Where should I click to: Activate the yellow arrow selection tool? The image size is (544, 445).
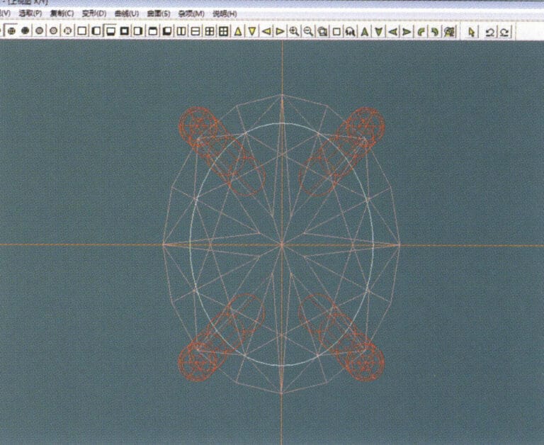point(472,32)
